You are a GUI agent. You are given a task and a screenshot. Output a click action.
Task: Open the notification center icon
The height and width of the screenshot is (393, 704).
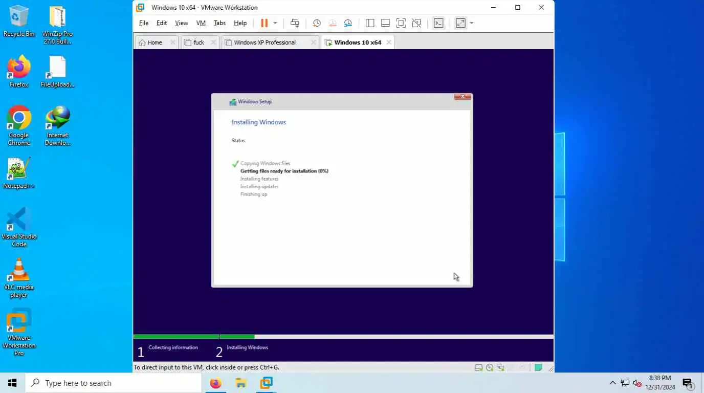[688, 383]
